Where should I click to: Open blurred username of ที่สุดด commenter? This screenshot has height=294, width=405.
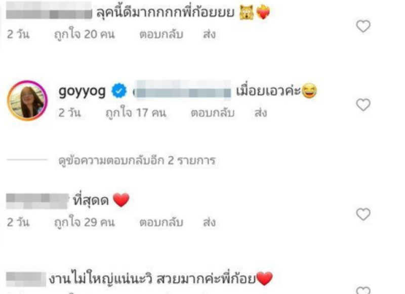pyautogui.click(x=37, y=201)
